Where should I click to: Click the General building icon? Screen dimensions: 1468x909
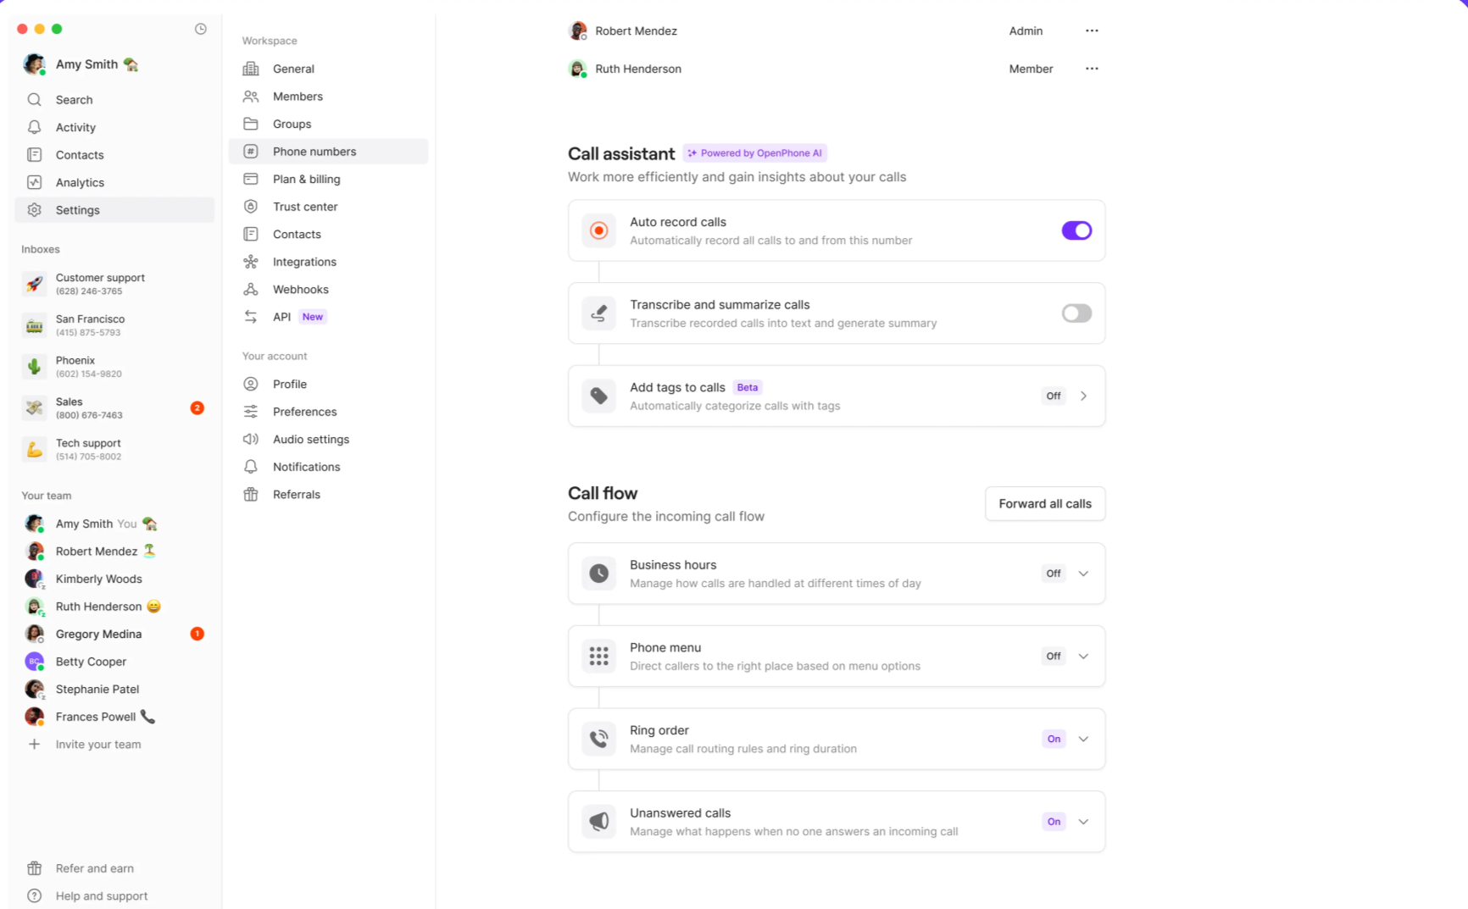(x=251, y=69)
